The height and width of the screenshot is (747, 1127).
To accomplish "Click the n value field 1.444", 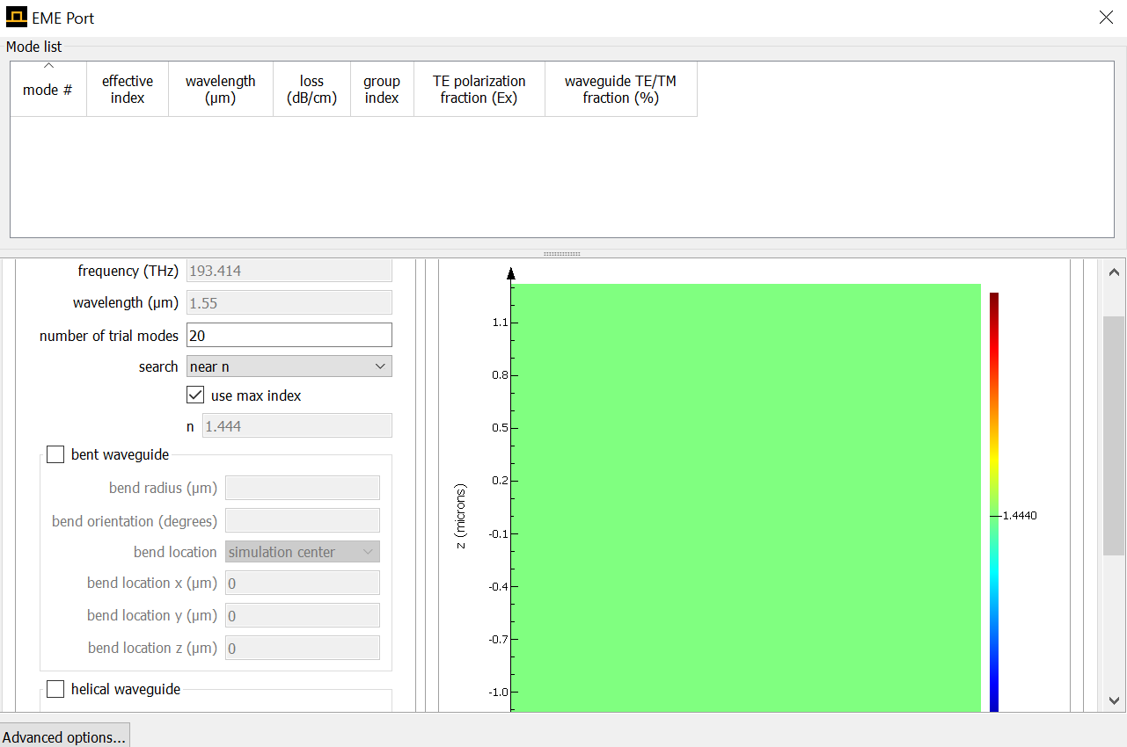I will coord(297,426).
